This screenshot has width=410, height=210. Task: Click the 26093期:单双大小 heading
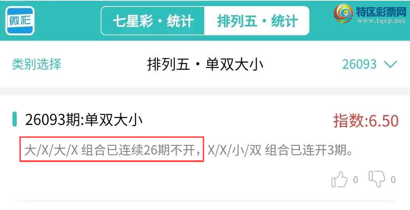pos(84,120)
